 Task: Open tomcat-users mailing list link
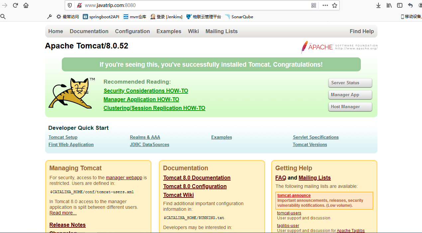click(289, 213)
